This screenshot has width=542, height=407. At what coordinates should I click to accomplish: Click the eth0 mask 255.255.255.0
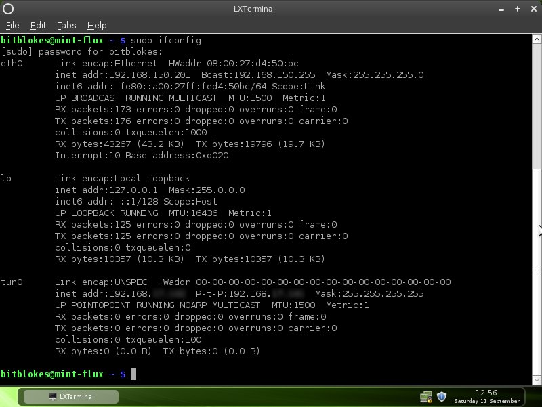point(388,75)
